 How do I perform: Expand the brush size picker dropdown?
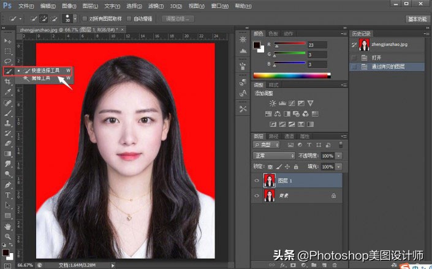[74, 19]
